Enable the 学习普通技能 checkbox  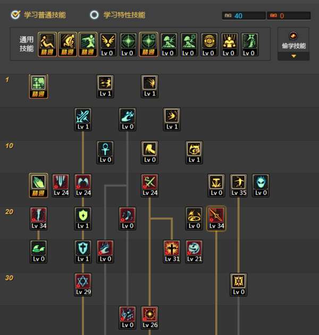tap(15, 15)
